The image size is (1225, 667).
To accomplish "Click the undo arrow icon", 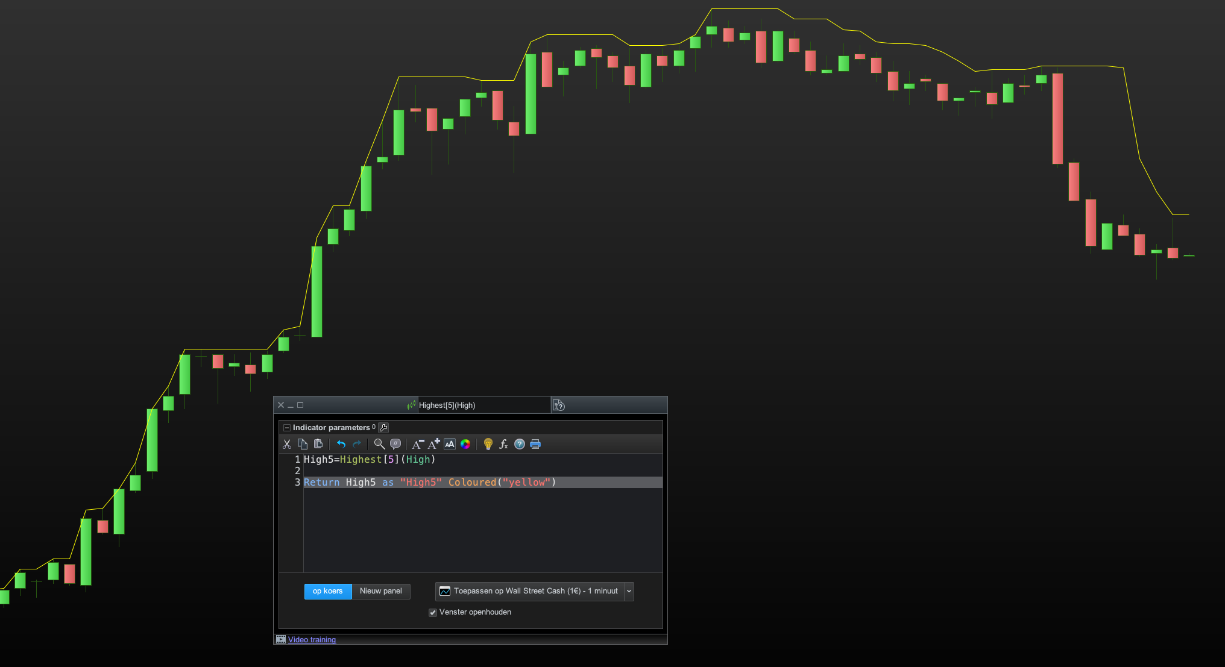I will pyautogui.click(x=341, y=444).
